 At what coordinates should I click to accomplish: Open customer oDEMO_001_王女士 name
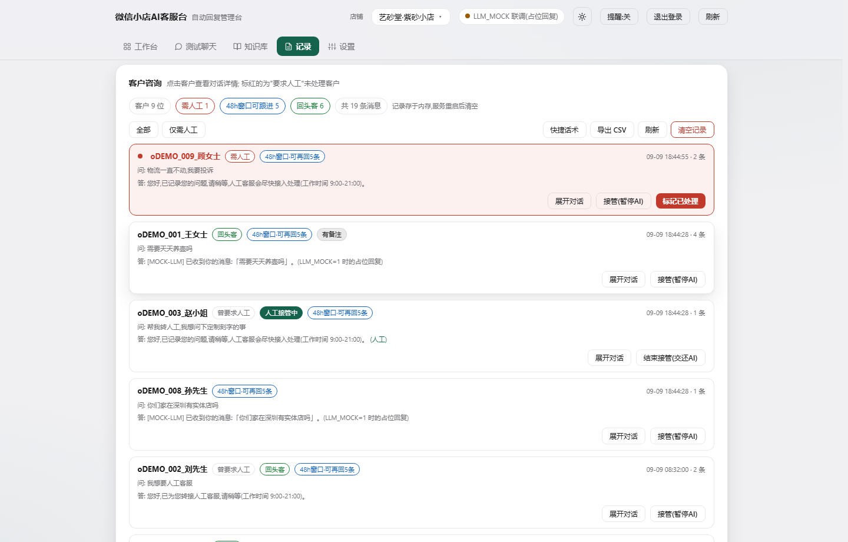click(173, 234)
